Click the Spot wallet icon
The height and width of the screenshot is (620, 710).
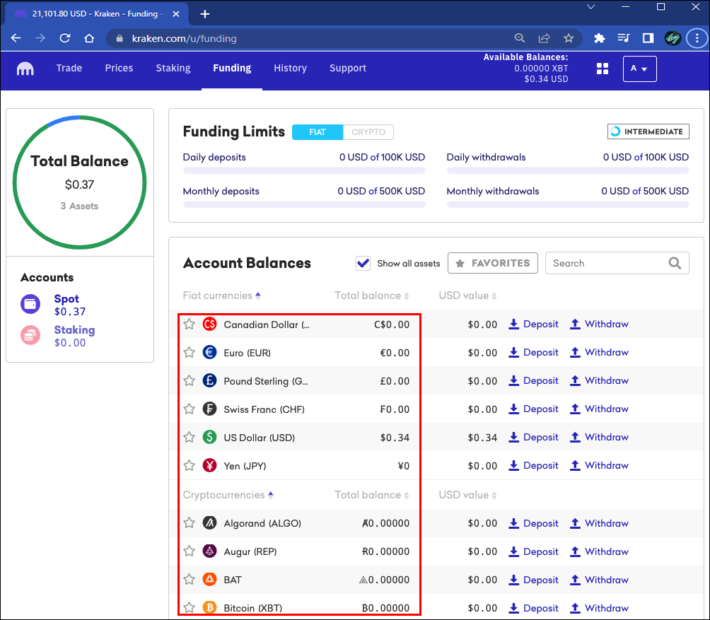point(31,305)
